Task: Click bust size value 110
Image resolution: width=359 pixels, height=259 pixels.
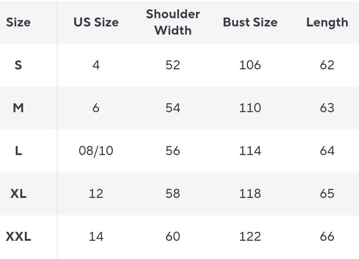Action: pos(250,108)
